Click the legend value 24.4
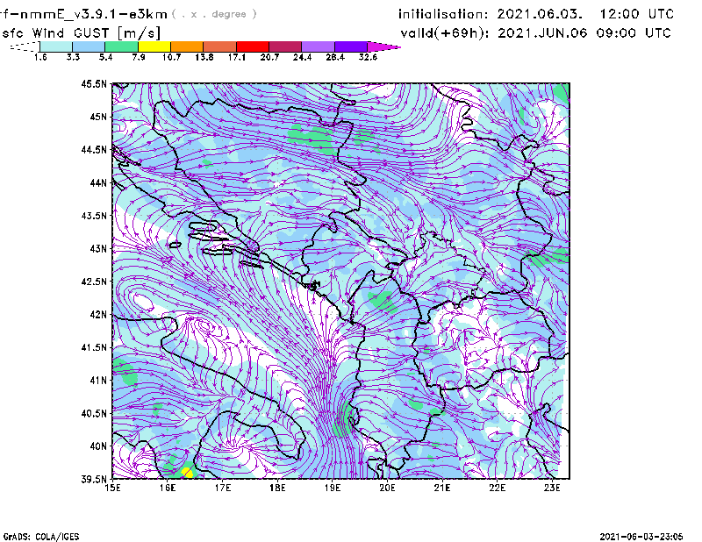The height and width of the screenshot is (542, 702). [302, 57]
